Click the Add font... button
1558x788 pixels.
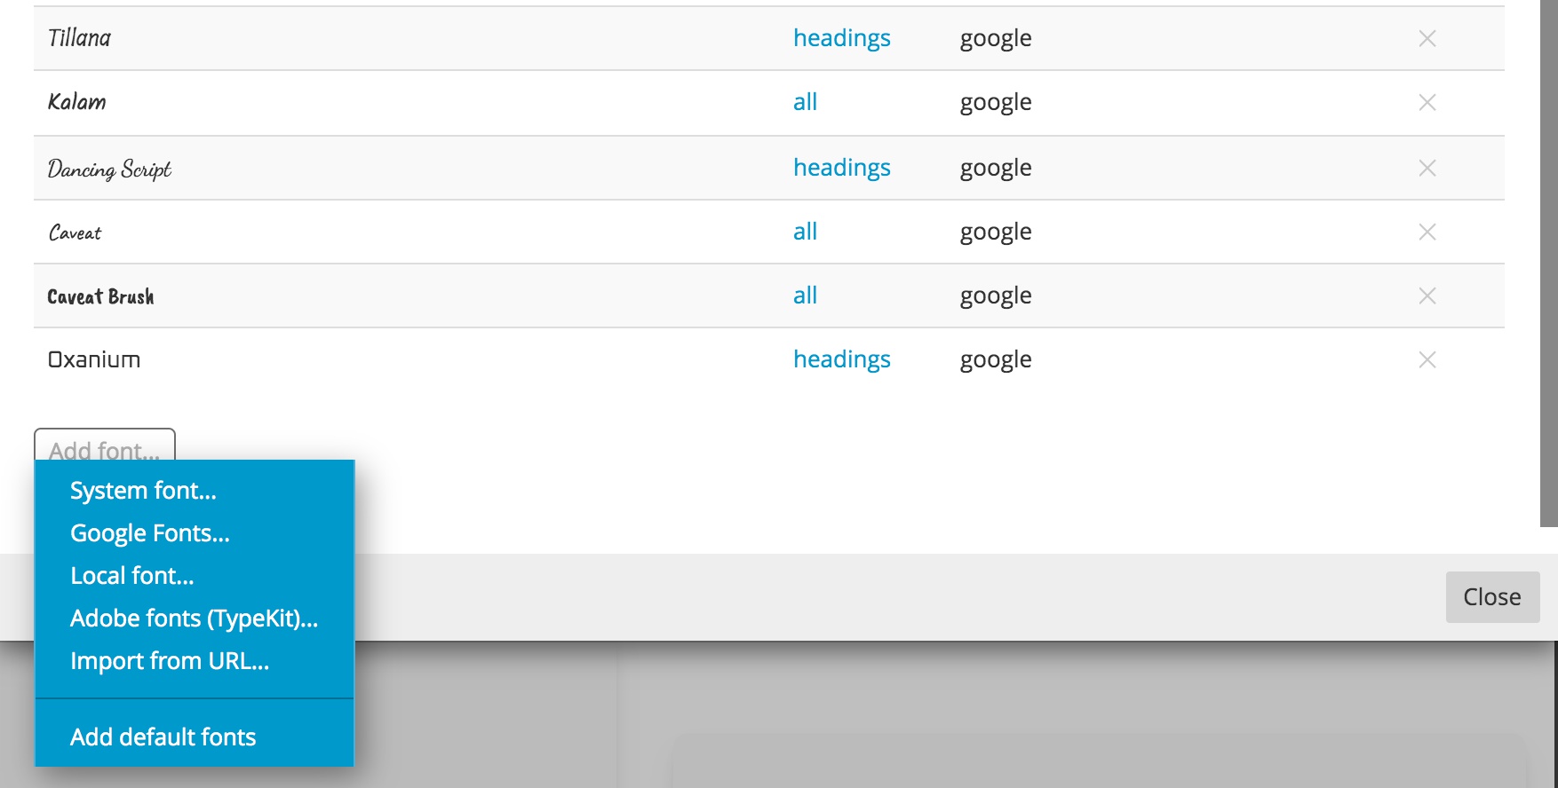coord(105,445)
